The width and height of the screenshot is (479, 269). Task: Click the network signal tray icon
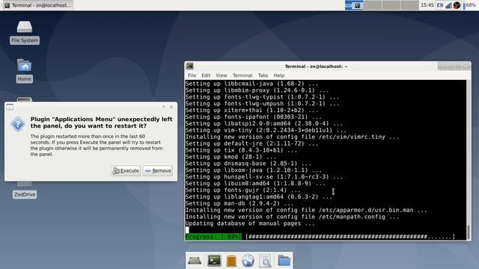point(448,5)
